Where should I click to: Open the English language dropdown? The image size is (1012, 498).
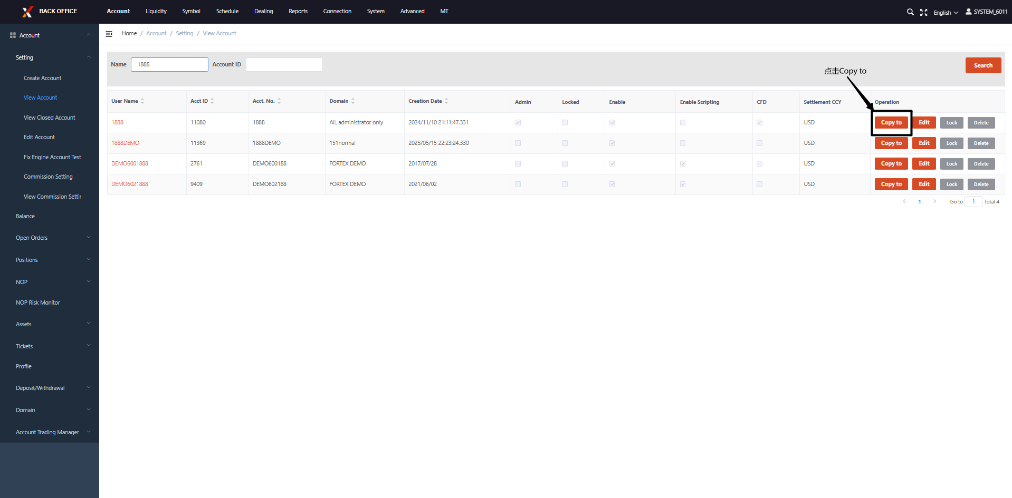tap(946, 13)
